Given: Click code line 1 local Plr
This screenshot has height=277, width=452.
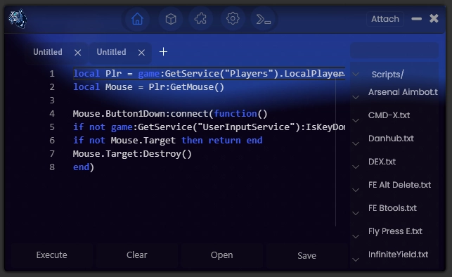Looking at the screenshot, I should pos(209,74).
